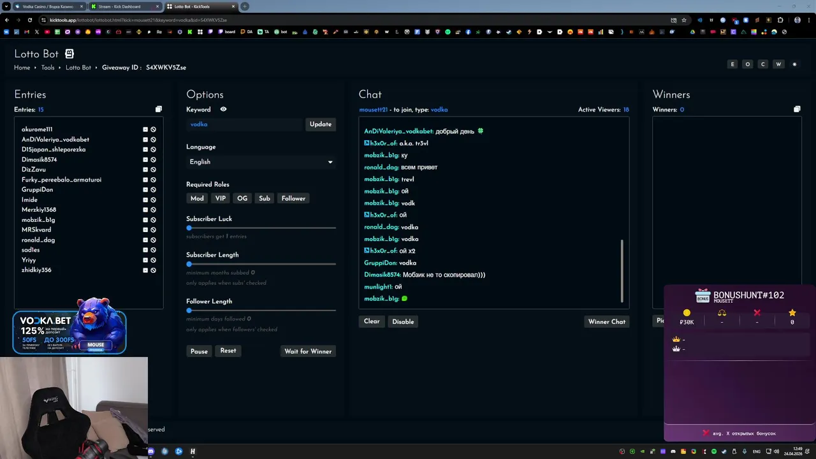Copy the entries list with the copy icon
Screen dimensions: 816x459
point(159,109)
